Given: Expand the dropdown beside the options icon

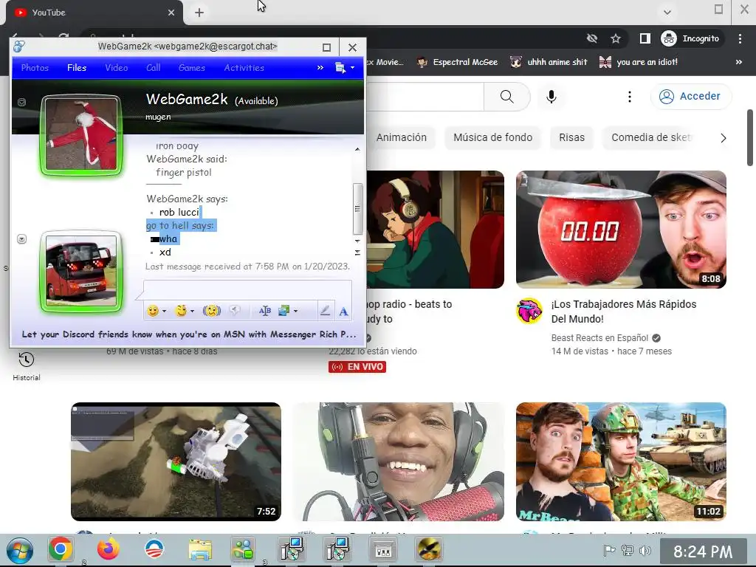Looking at the screenshot, I should 352,68.
